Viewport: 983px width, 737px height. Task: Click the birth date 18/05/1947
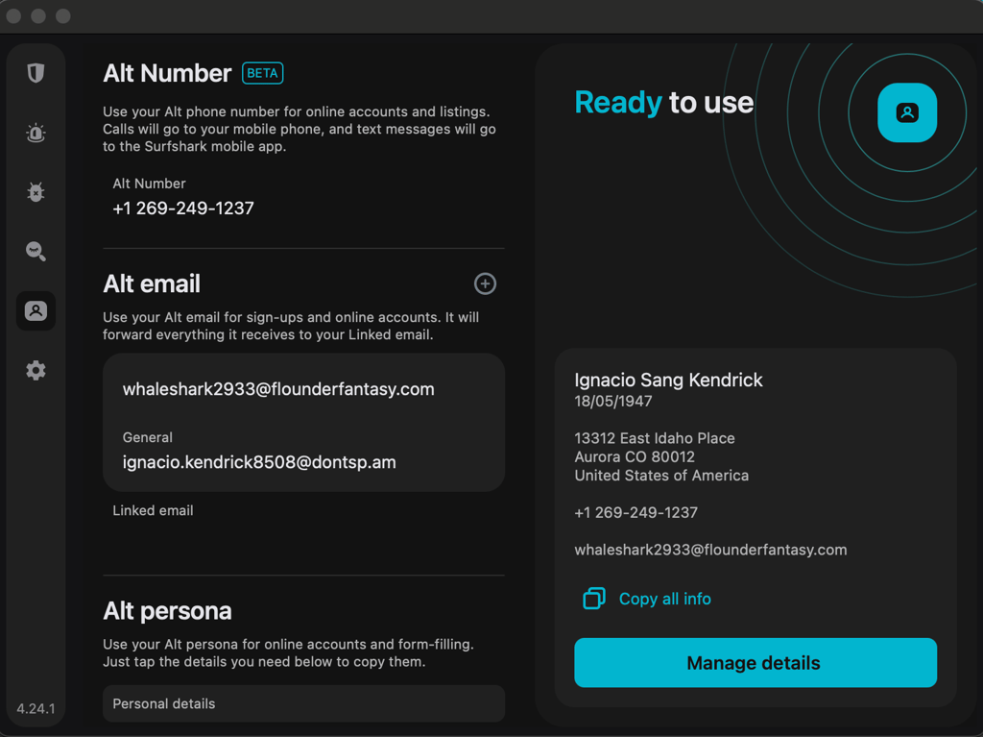point(613,401)
